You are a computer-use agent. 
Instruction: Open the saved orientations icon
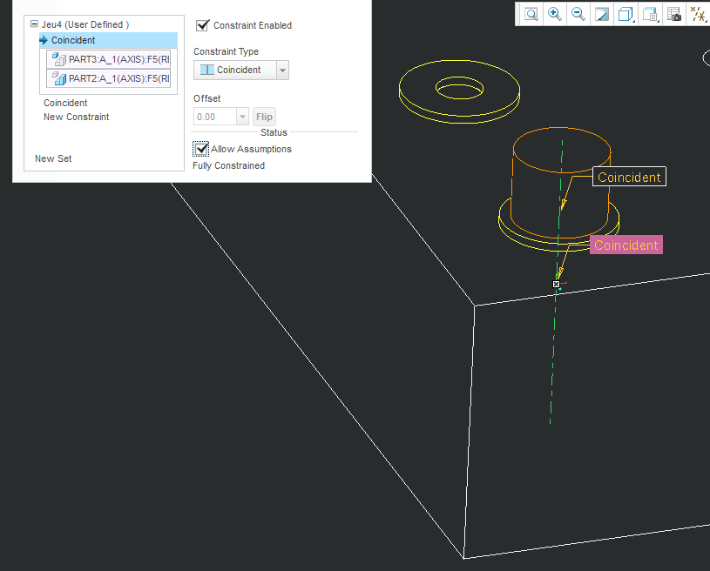coord(649,14)
